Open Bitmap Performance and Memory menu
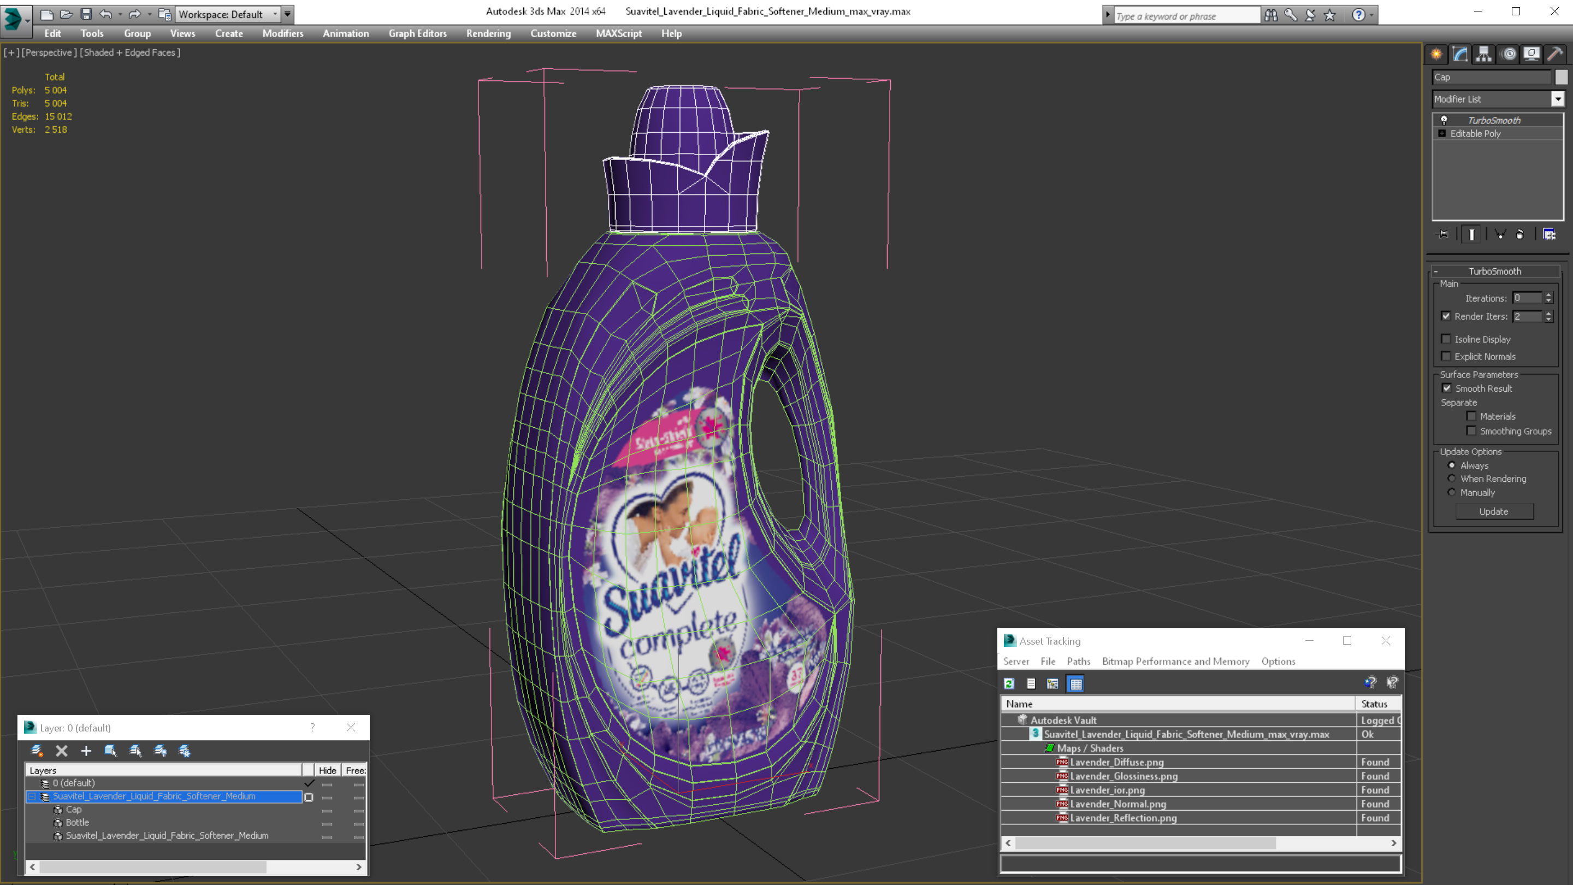 click(x=1175, y=662)
